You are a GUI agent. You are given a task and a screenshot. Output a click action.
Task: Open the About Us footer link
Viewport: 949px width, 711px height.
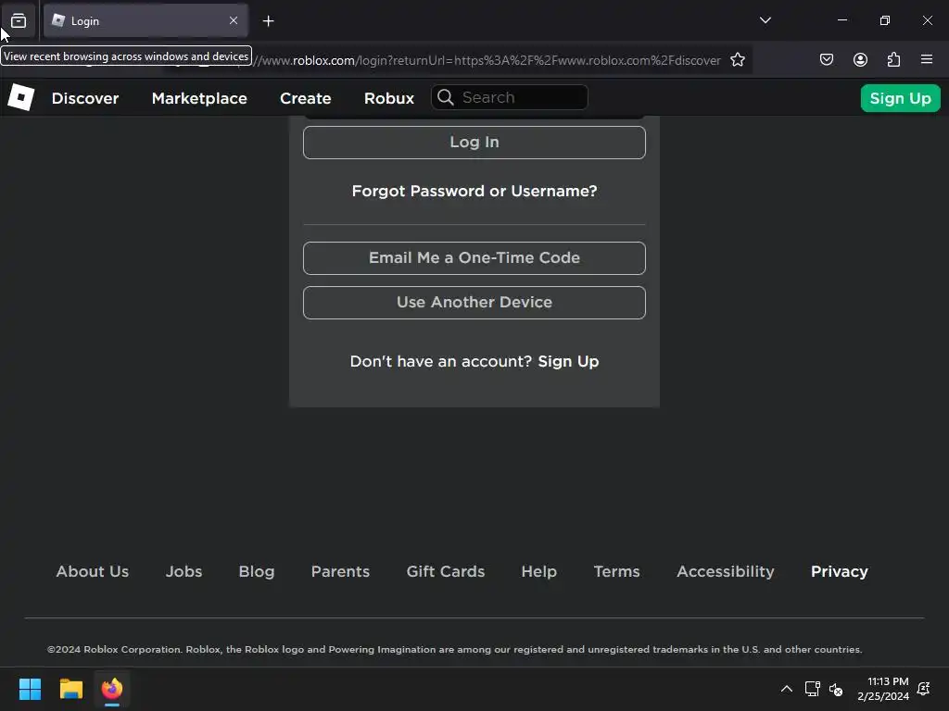[x=93, y=571]
